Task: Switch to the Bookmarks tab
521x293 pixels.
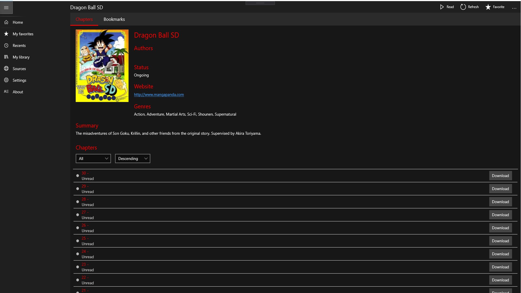Action: 114,19
